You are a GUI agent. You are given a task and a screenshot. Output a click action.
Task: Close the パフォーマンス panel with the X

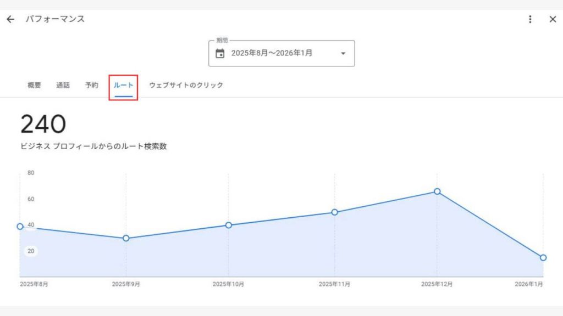click(553, 19)
